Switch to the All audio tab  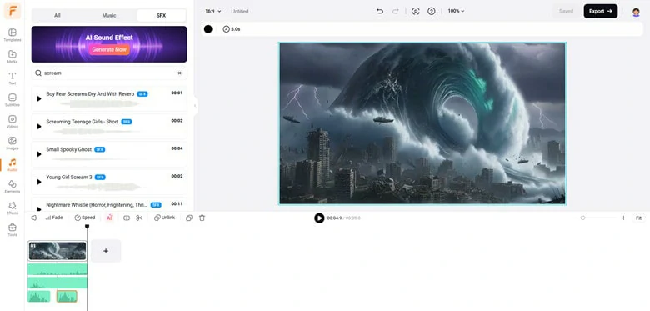coord(57,15)
